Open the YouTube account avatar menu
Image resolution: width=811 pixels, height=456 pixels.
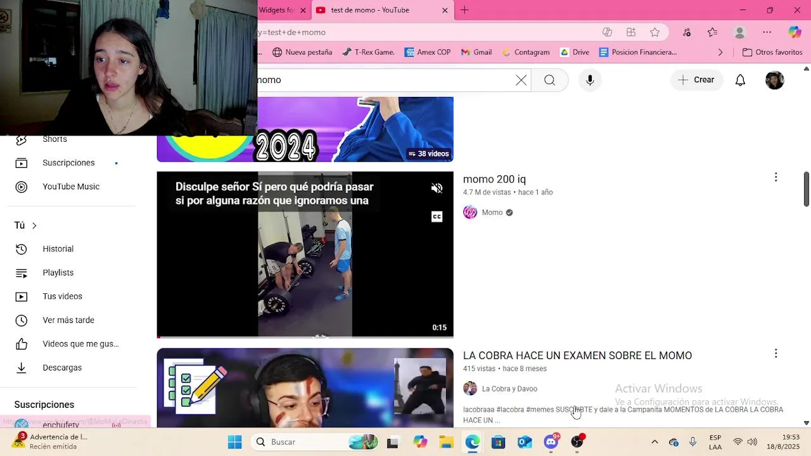tap(775, 80)
